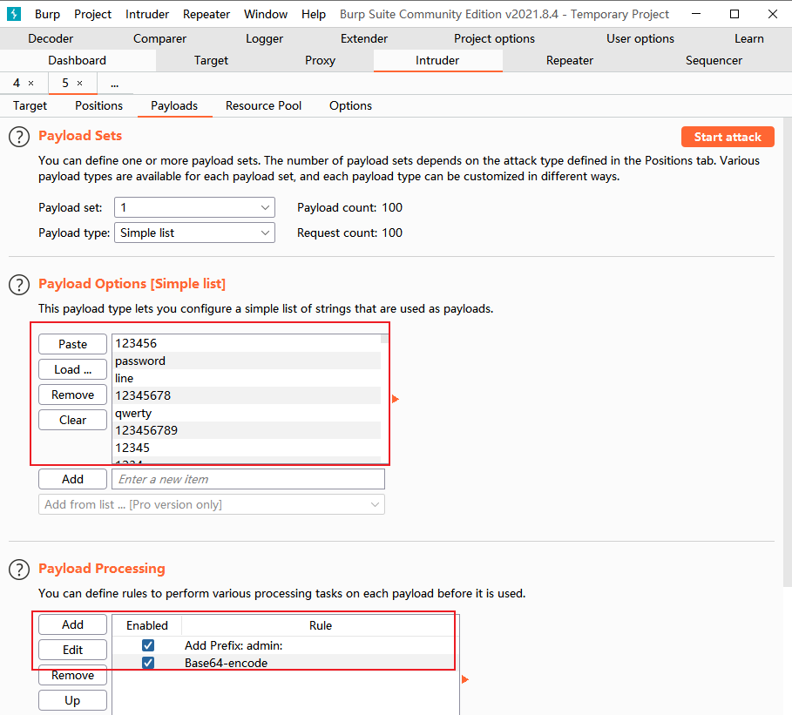The height and width of the screenshot is (715, 792).
Task: Click Add next to new item field
Action: pyautogui.click(x=72, y=479)
